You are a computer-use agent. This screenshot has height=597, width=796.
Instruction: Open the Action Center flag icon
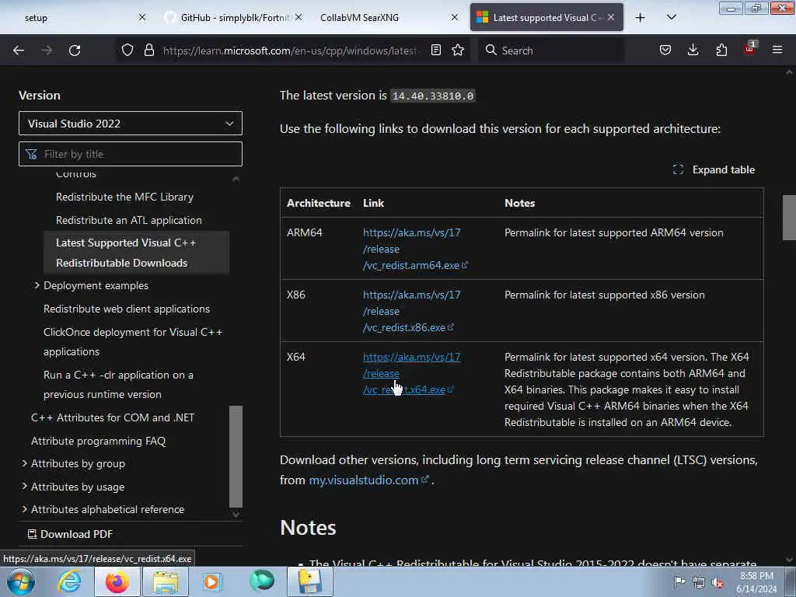click(679, 582)
